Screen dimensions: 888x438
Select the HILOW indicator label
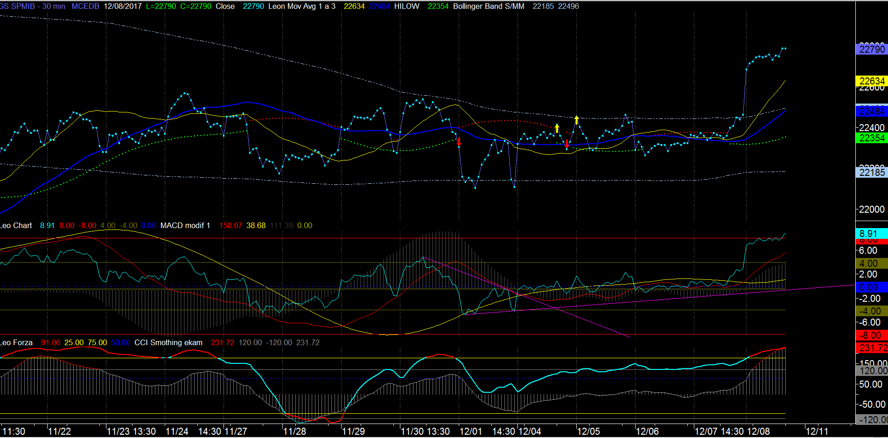(x=407, y=7)
